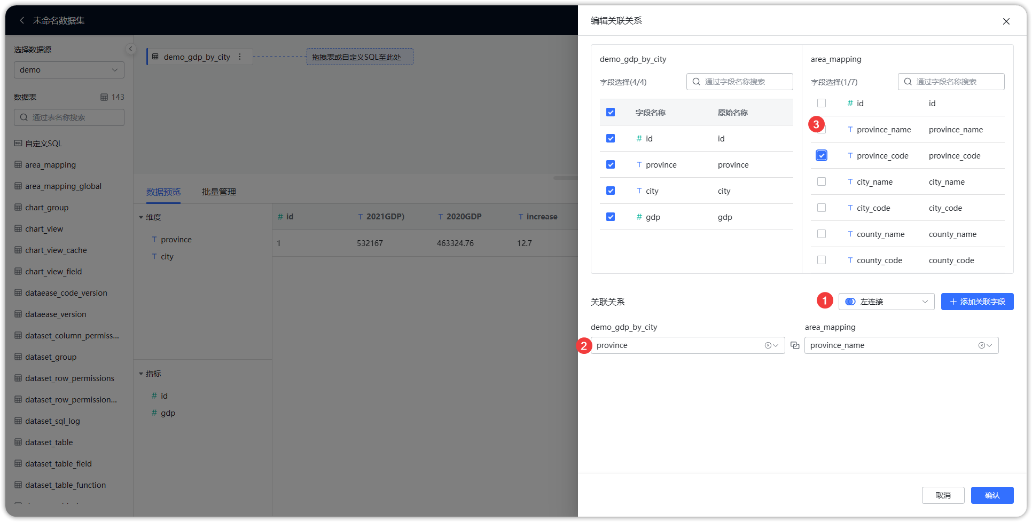The height and width of the screenshot is (522, 1032).
Task: Select the 自定义SQL item in the sidebar
Action: 43,143
